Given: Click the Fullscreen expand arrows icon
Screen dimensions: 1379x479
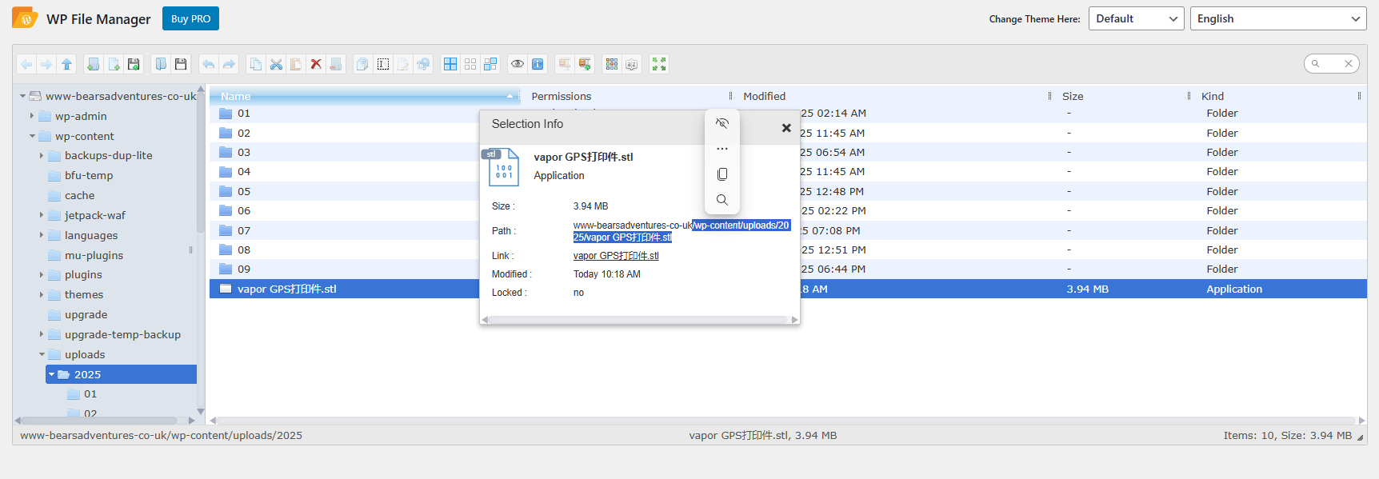Looking at the screenshot, I should [x=659, y=64].
